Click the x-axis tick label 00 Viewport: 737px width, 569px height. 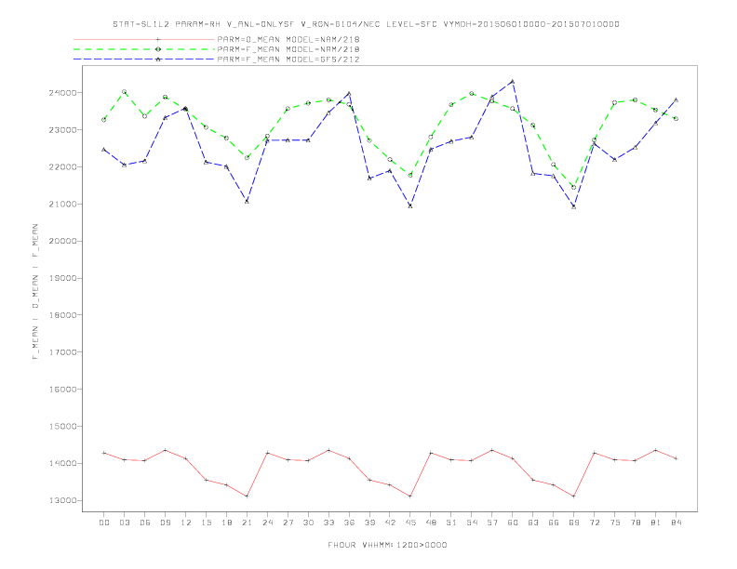(x=104, y=523)
